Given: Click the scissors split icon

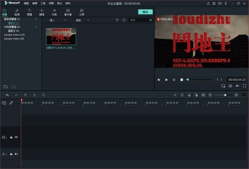Looking at the screenshot, I should click(x=35, y=95).
